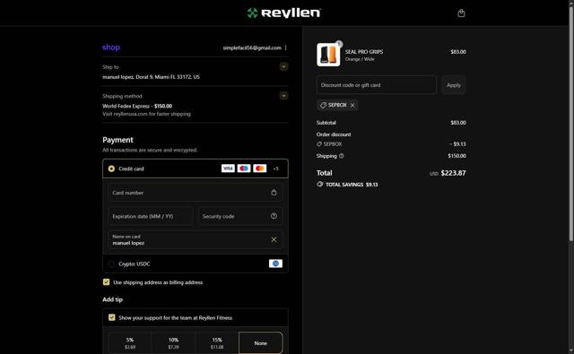
Task: Click the $223.87 total amount
Action: [453, 173]
